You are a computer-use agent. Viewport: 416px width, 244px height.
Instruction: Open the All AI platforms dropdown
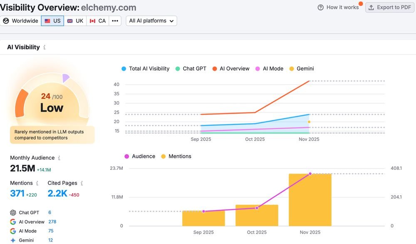click(151, 21)
